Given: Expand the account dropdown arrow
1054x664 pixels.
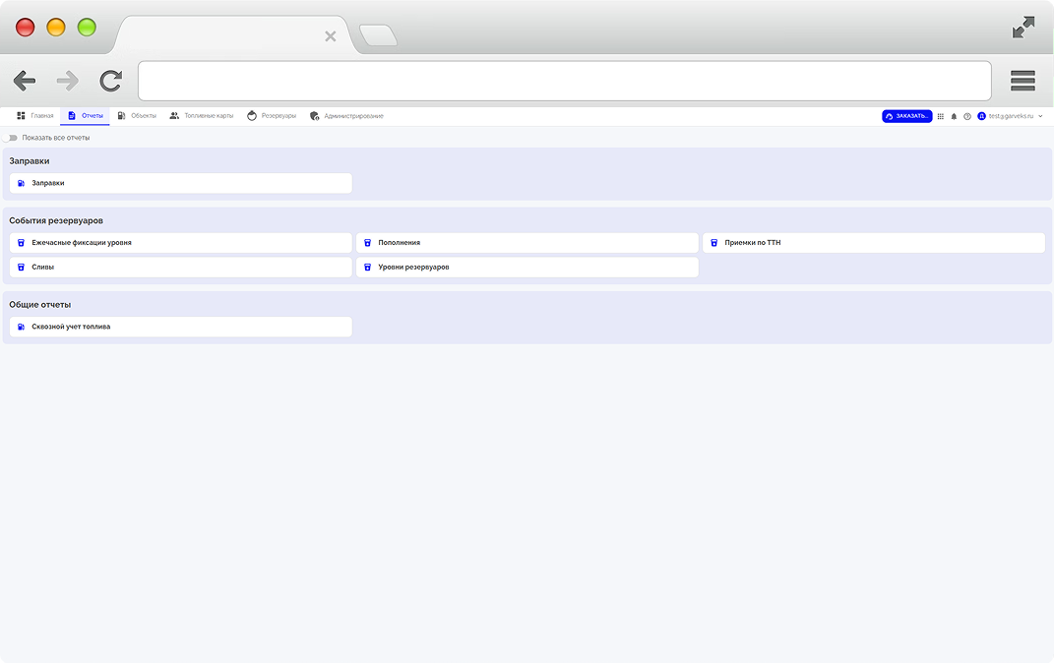Looking at the screenshot, I should [1040, 116].
